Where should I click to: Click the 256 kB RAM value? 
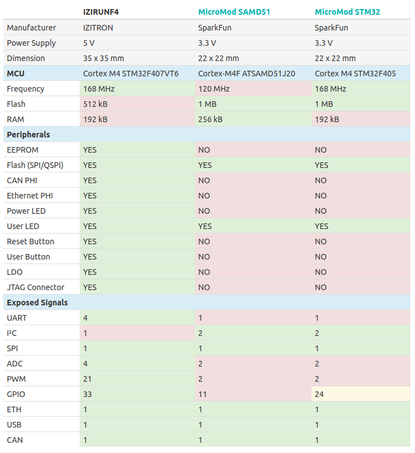point(210,119)
